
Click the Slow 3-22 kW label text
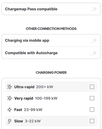[x=27, y=121]
